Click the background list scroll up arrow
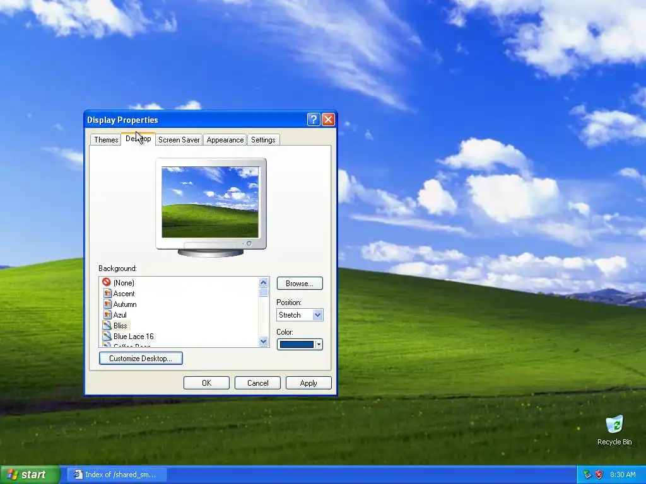646x484 pixels. pos(264,282)
